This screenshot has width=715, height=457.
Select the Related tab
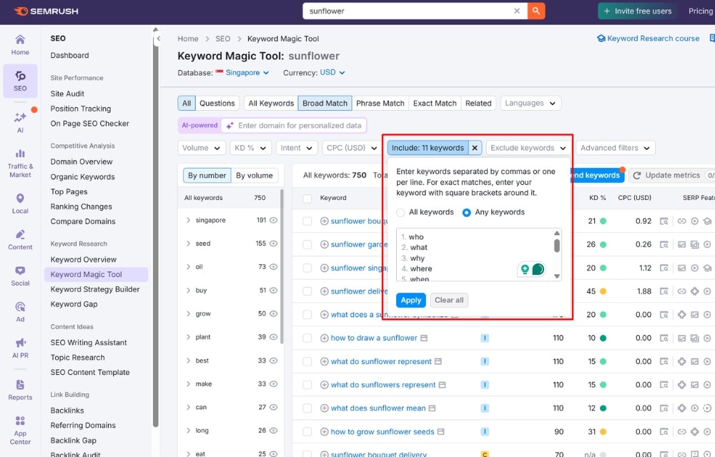click(x=478, y=104)
